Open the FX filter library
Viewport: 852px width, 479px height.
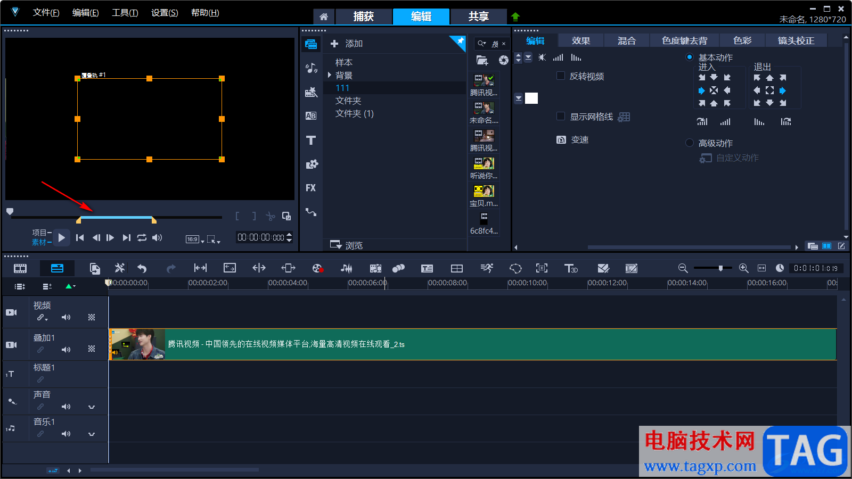click(311, 188)
